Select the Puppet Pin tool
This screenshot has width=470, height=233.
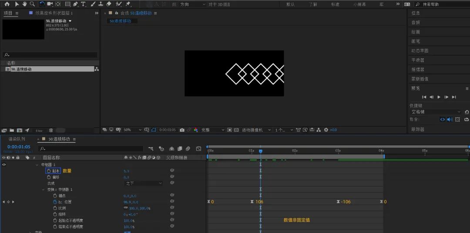point(128,4)
